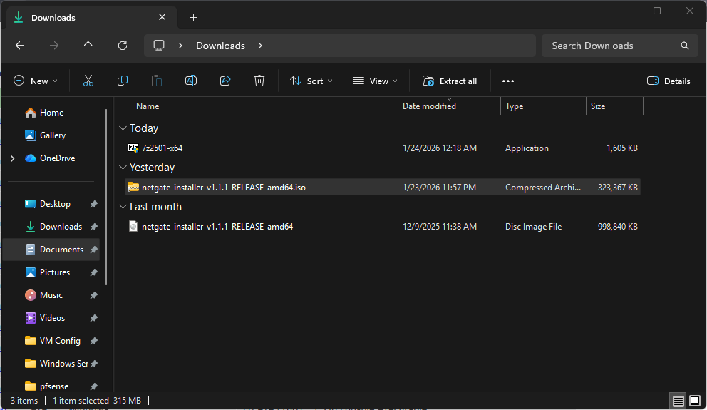Collapse the Last month group
This screenshot has width=707, height=410.
122,207
